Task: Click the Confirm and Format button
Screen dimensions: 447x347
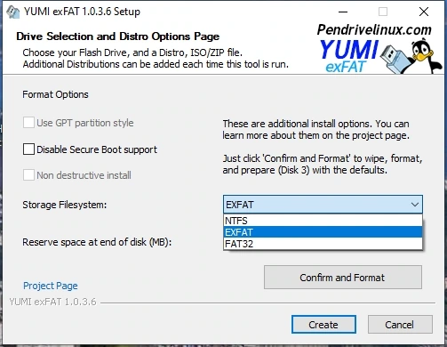Action: pos(343,278)
